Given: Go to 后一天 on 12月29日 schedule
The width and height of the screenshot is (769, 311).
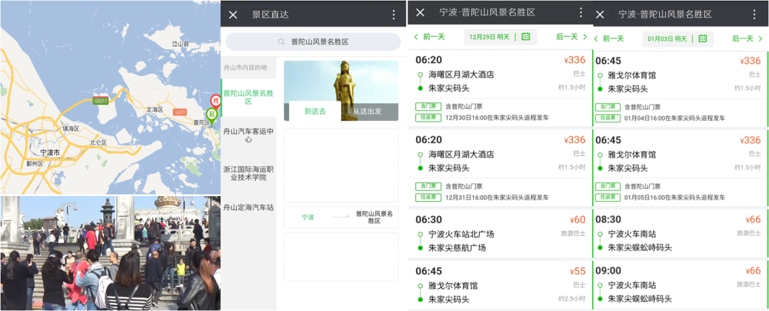Looking at the screenshot, I should click(571, 37).
